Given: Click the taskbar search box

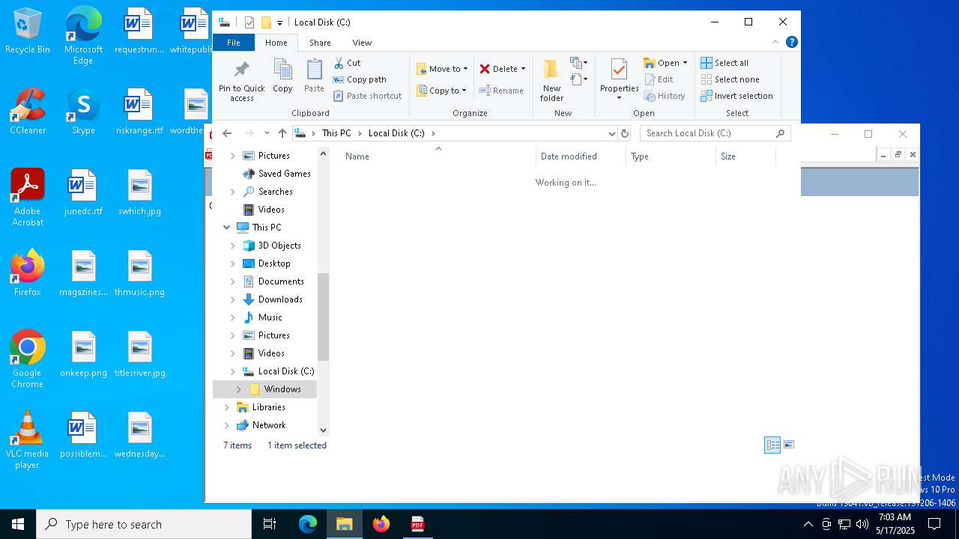Looking at the screenshot, I should click(x=144, y=524).
